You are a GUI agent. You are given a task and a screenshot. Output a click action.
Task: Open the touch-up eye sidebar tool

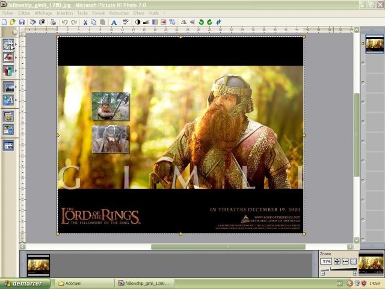click(x=8, y=58)
